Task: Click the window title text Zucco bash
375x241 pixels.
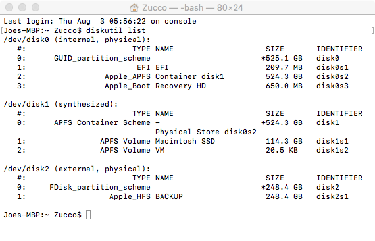Action: [x=193, y=8]
